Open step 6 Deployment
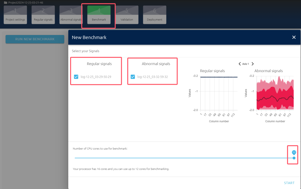 (x=155, y=15)
